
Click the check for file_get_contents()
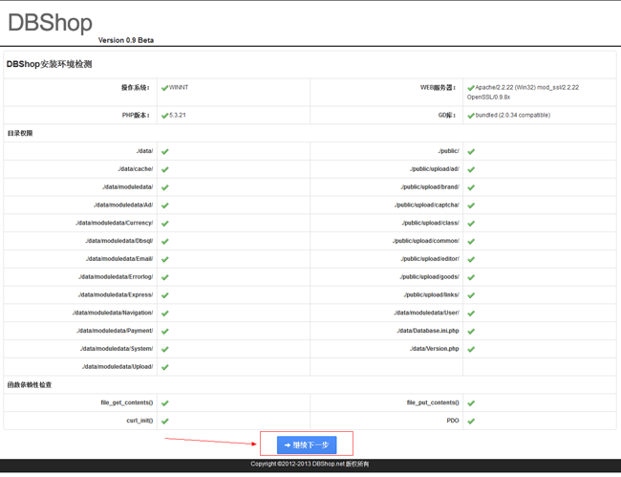(164, 403)
